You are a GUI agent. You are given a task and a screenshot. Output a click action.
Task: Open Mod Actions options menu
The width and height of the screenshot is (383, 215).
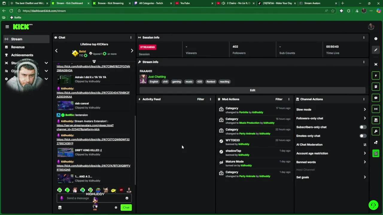click(x=289, y=99)
